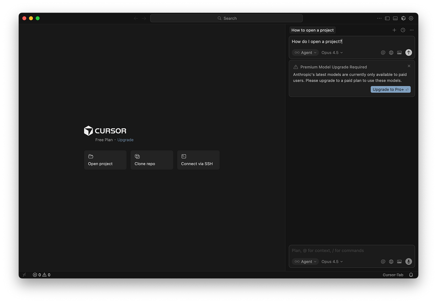The width and height of the screenshot is (437, 303).
Task: Open the lower Agent mode dropdown
Action: tap(305, 261)
